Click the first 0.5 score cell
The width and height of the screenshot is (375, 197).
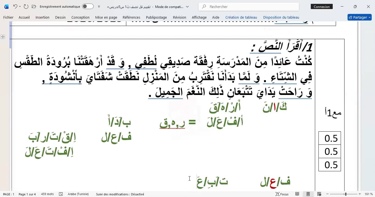click(x=330, y=138)
